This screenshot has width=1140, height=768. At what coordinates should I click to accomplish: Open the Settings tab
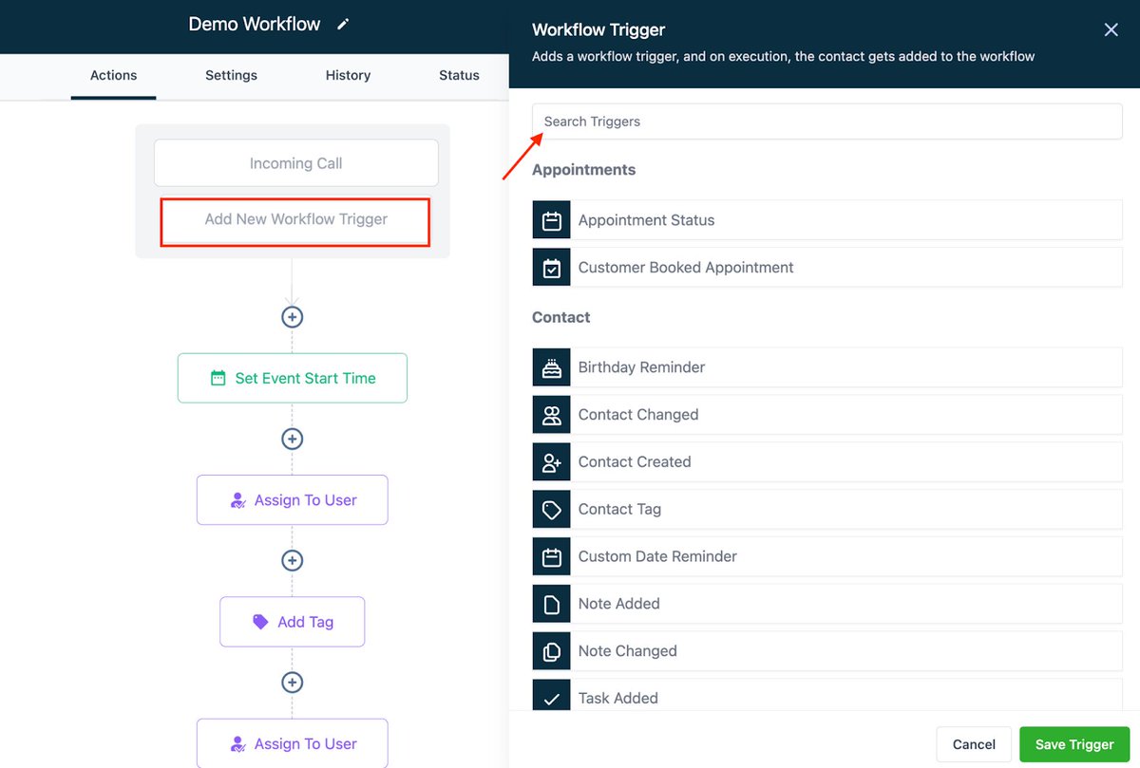tap(231, 75)
